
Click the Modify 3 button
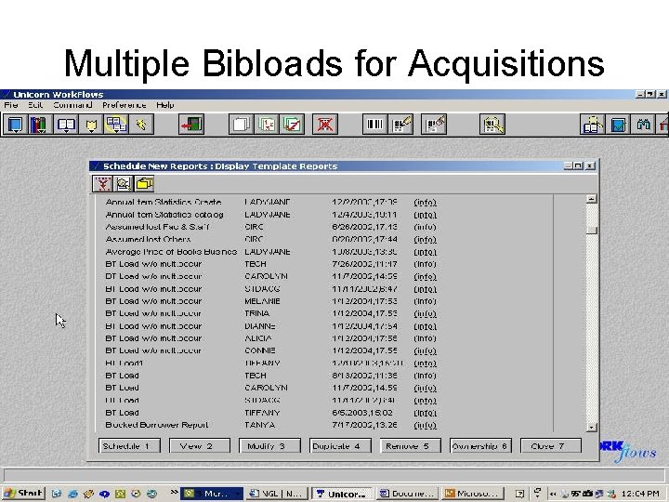pos(269,445)
